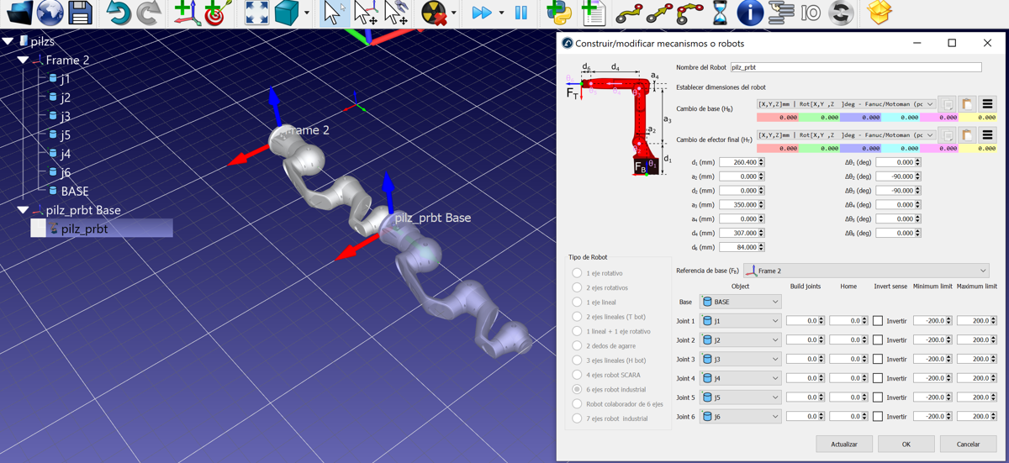Toggle collision checking radiation icon
The image size is (1009, 463).
tap(434, 13)
